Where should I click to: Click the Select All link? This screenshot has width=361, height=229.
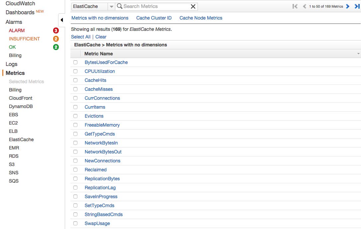coord(80,37)
